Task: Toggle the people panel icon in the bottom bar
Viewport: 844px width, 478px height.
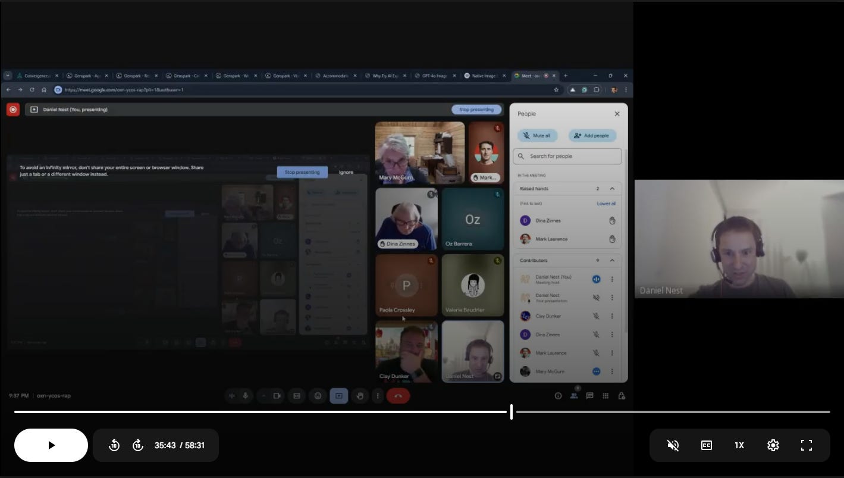Action: click(574, 396)
